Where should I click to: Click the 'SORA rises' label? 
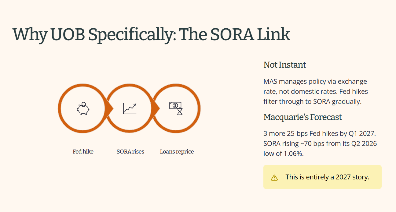pos(130,151)
